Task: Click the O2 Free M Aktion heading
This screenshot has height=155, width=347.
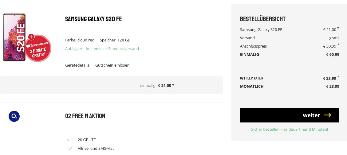Action: (85, 116)
